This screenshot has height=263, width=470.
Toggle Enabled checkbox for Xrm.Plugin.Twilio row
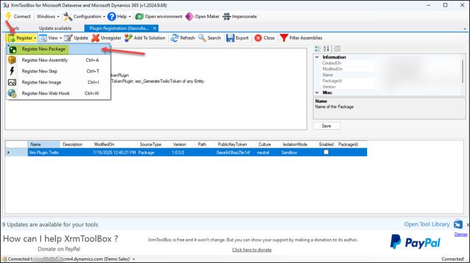click(x=326, y=153)
